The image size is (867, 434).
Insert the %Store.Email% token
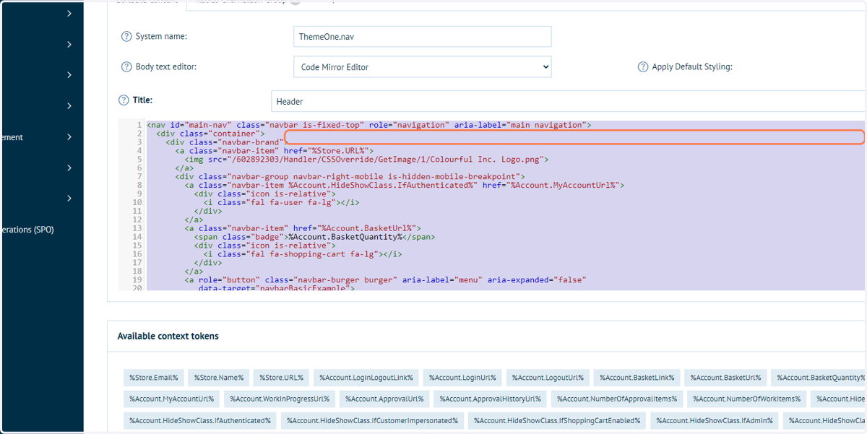click(x=154, y=378)
